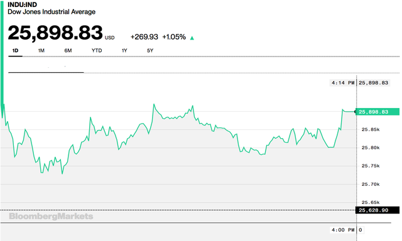Image resolution: width=402 pixels, height=241 pixels.
Task: Click the large 25,898.83 price headline
Action: [x=55, y=33]
